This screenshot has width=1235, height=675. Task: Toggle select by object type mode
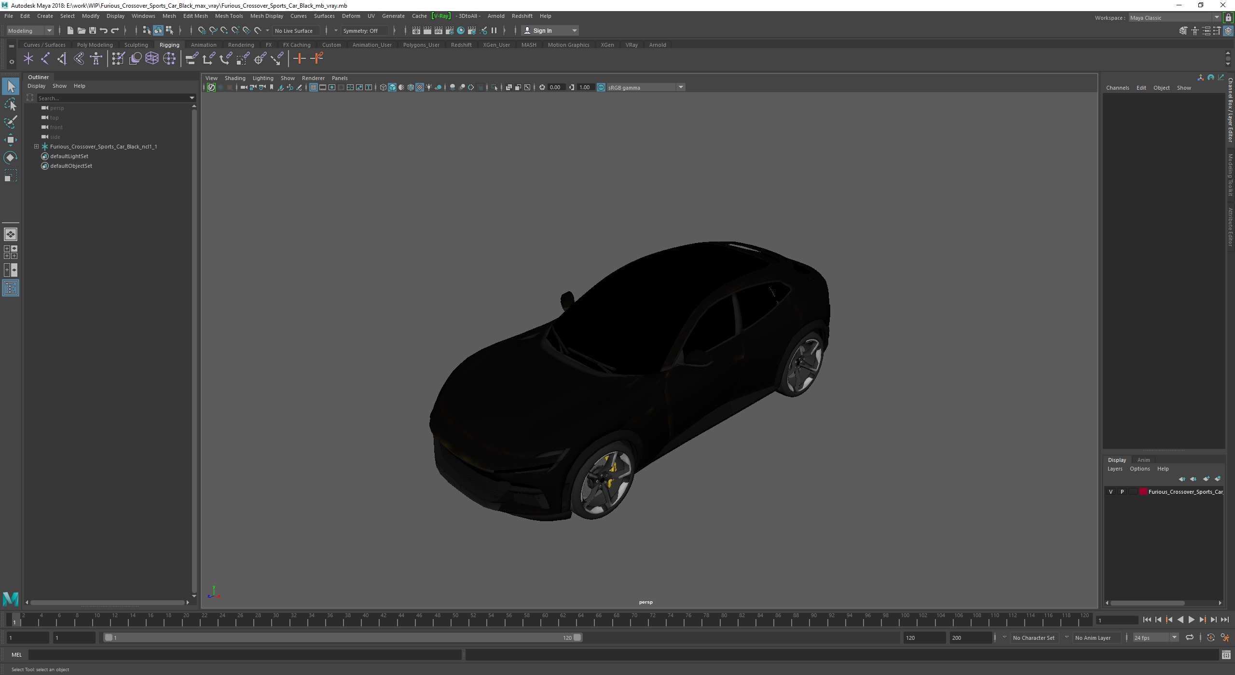pos(158,30)
